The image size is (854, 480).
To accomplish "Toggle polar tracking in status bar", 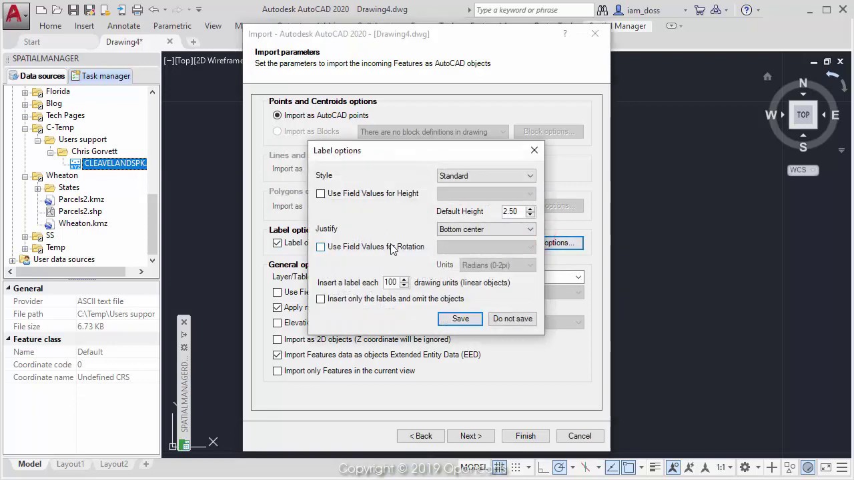I will [x=559, y=467].
